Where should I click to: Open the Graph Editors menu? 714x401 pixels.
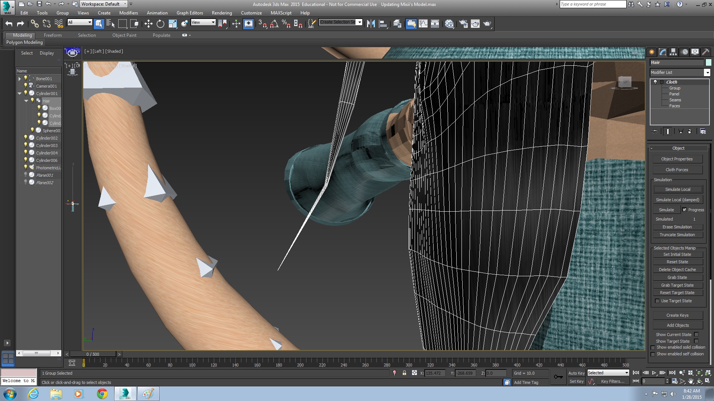point(190,13)
